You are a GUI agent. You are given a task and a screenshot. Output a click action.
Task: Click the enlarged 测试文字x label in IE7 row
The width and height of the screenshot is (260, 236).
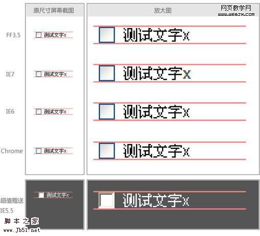tap(157, 73)
